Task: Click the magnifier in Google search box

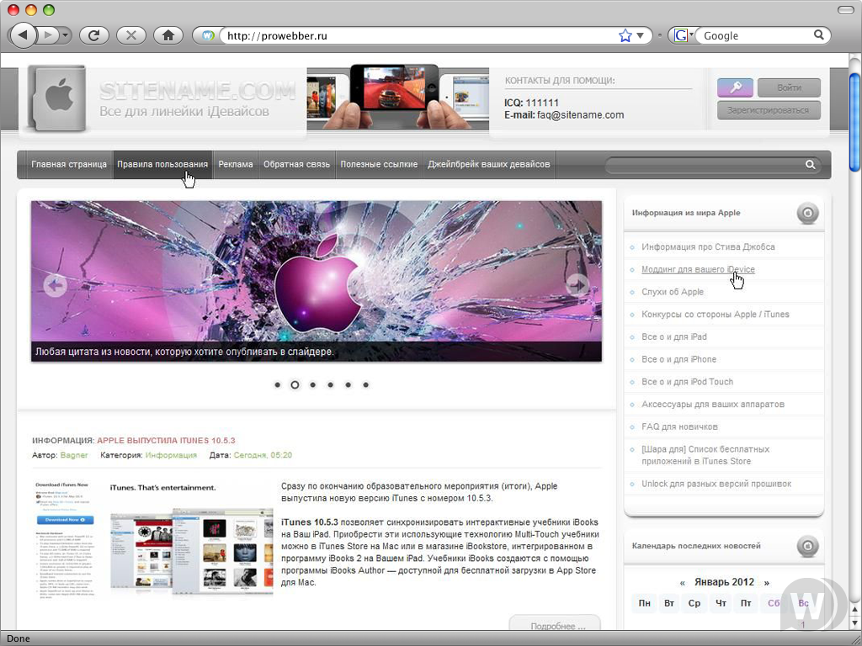Action: (818, 35)
